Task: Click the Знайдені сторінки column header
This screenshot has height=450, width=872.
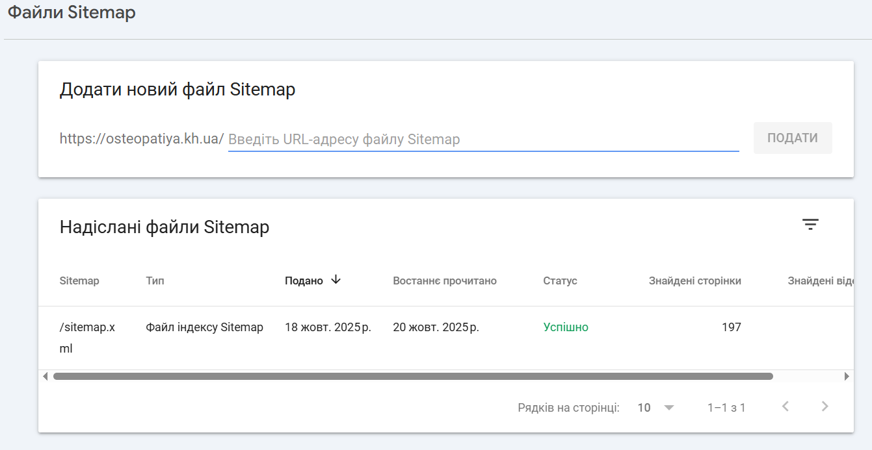Action: click(x=694, y=281)
